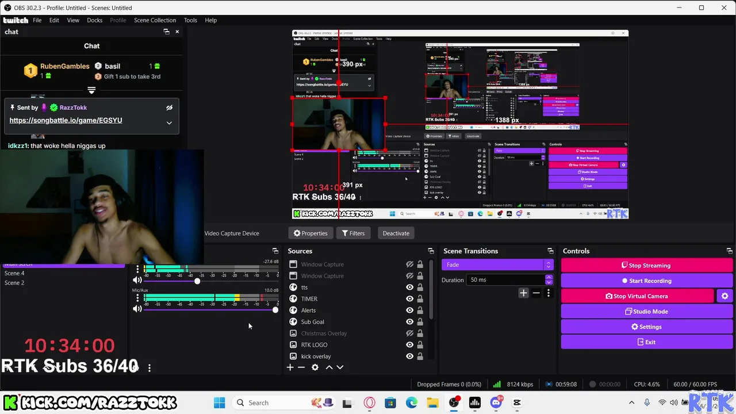Image resolution: width=736 pixels, height=414 pixels.
Task: Remove selected source with the minus icon
Action: pyautogui.click(x=301, y=367)
